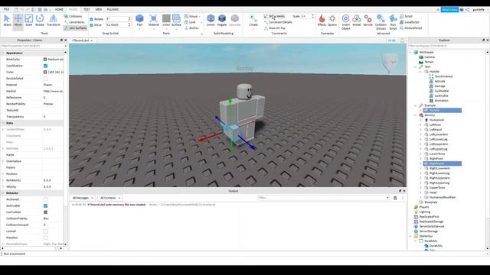490x275 pixels.
Task: Pick the Scale tool
Action: 28,21
